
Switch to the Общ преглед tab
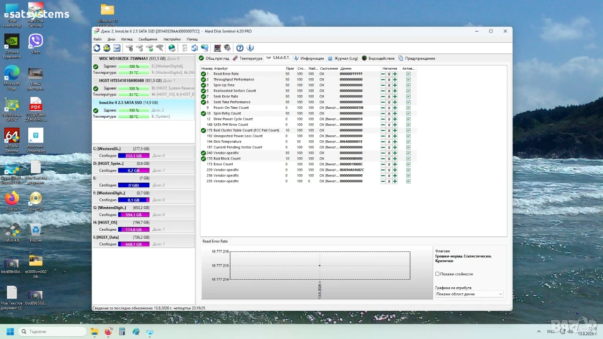pos(214,58)
